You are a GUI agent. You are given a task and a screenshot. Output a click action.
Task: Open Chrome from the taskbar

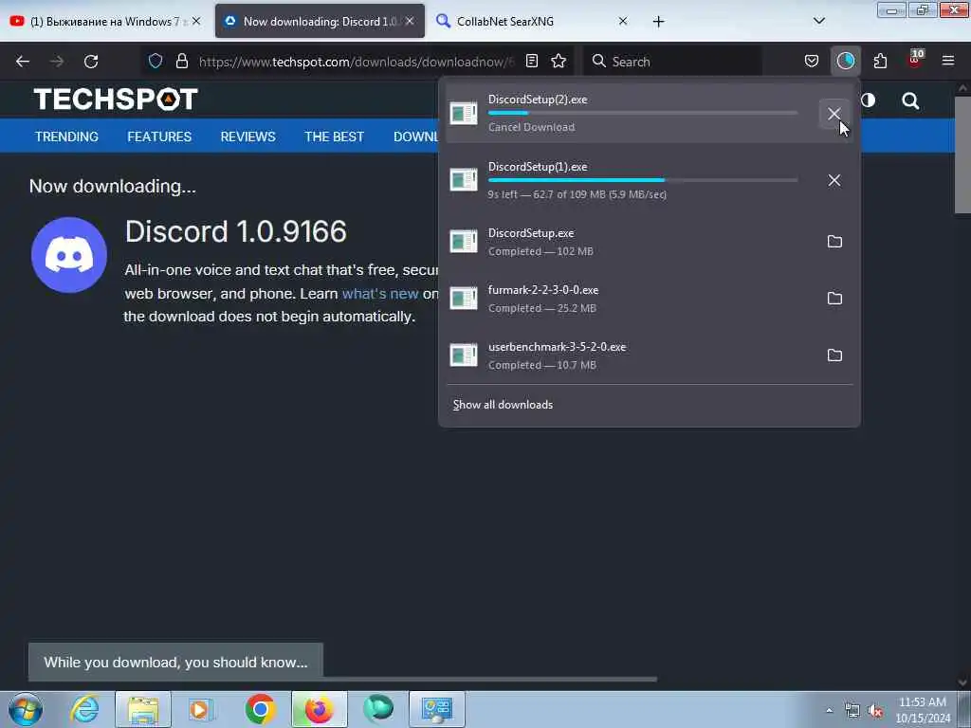(260, 709)
